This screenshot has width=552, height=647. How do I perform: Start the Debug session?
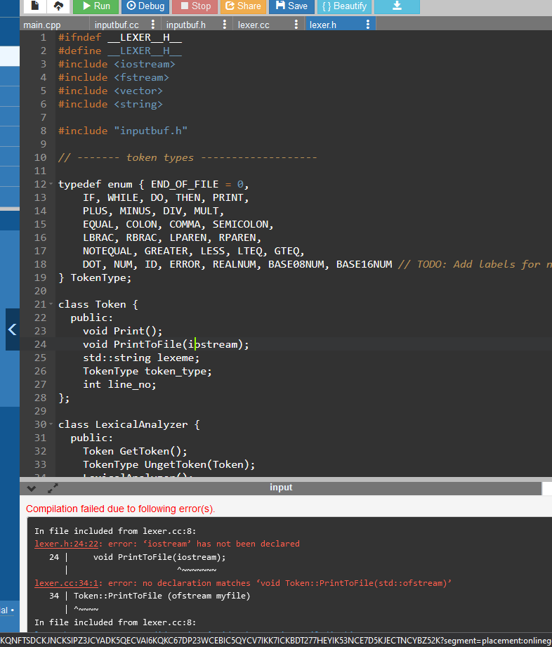pos(145,6)
